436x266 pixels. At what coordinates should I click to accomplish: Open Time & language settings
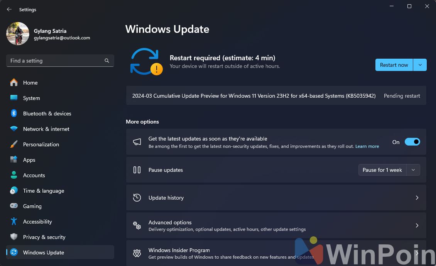(43, 191)
